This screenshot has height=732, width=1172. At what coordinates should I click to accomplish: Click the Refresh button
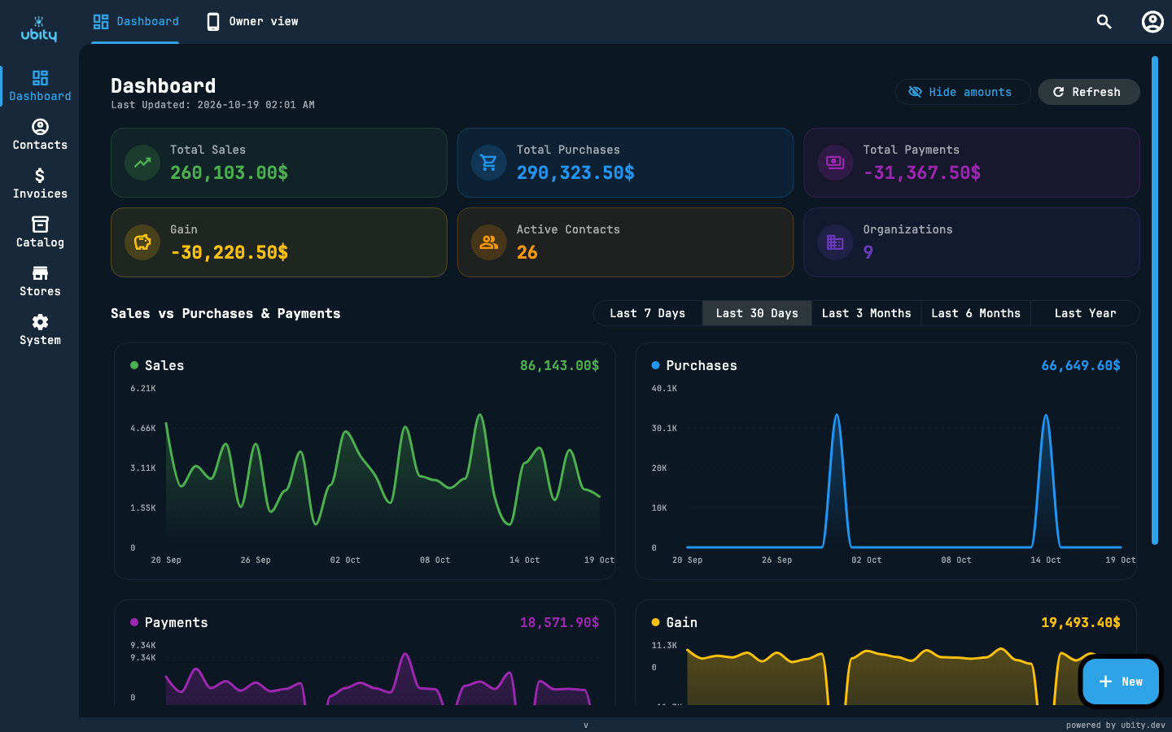click(1088, 92)
